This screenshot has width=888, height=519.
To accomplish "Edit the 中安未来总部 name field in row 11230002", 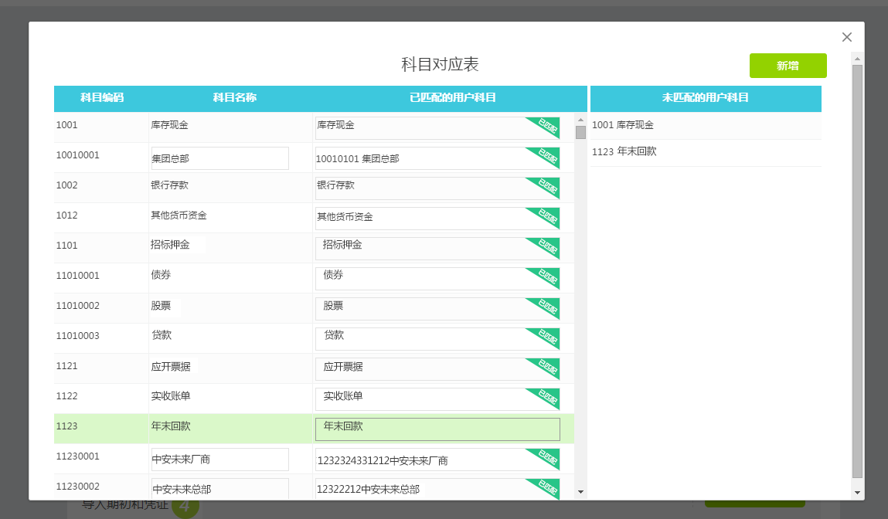I will [x=219, y=489].
